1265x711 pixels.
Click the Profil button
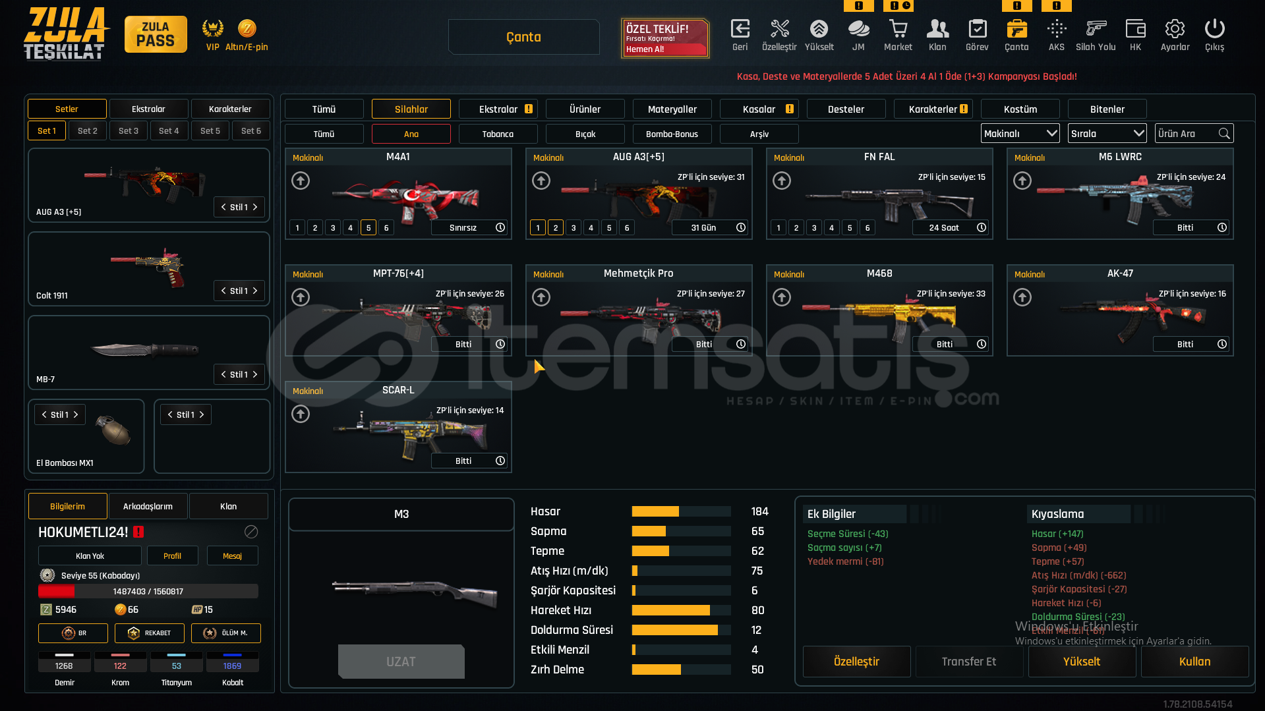(x=173, y=556)
